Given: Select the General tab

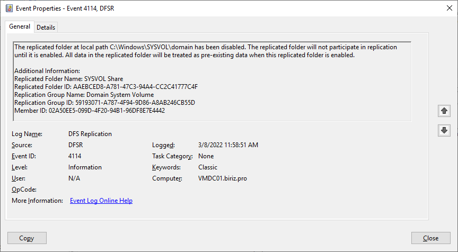Looking at the screenshot, I should (x=20, y=26).
